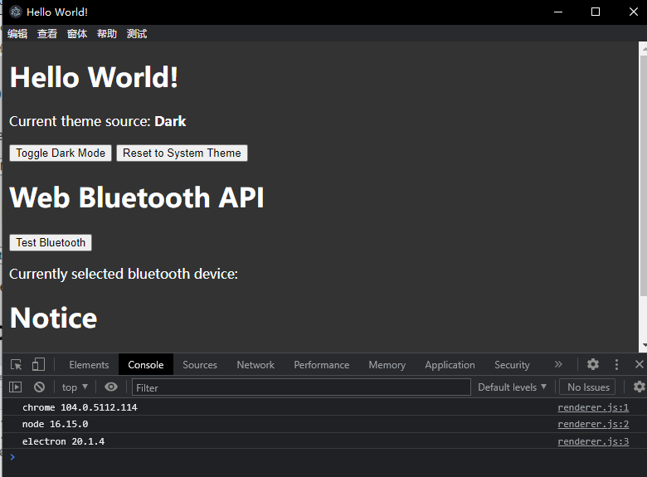
Task: Open console settings gear
Action: 639,387
